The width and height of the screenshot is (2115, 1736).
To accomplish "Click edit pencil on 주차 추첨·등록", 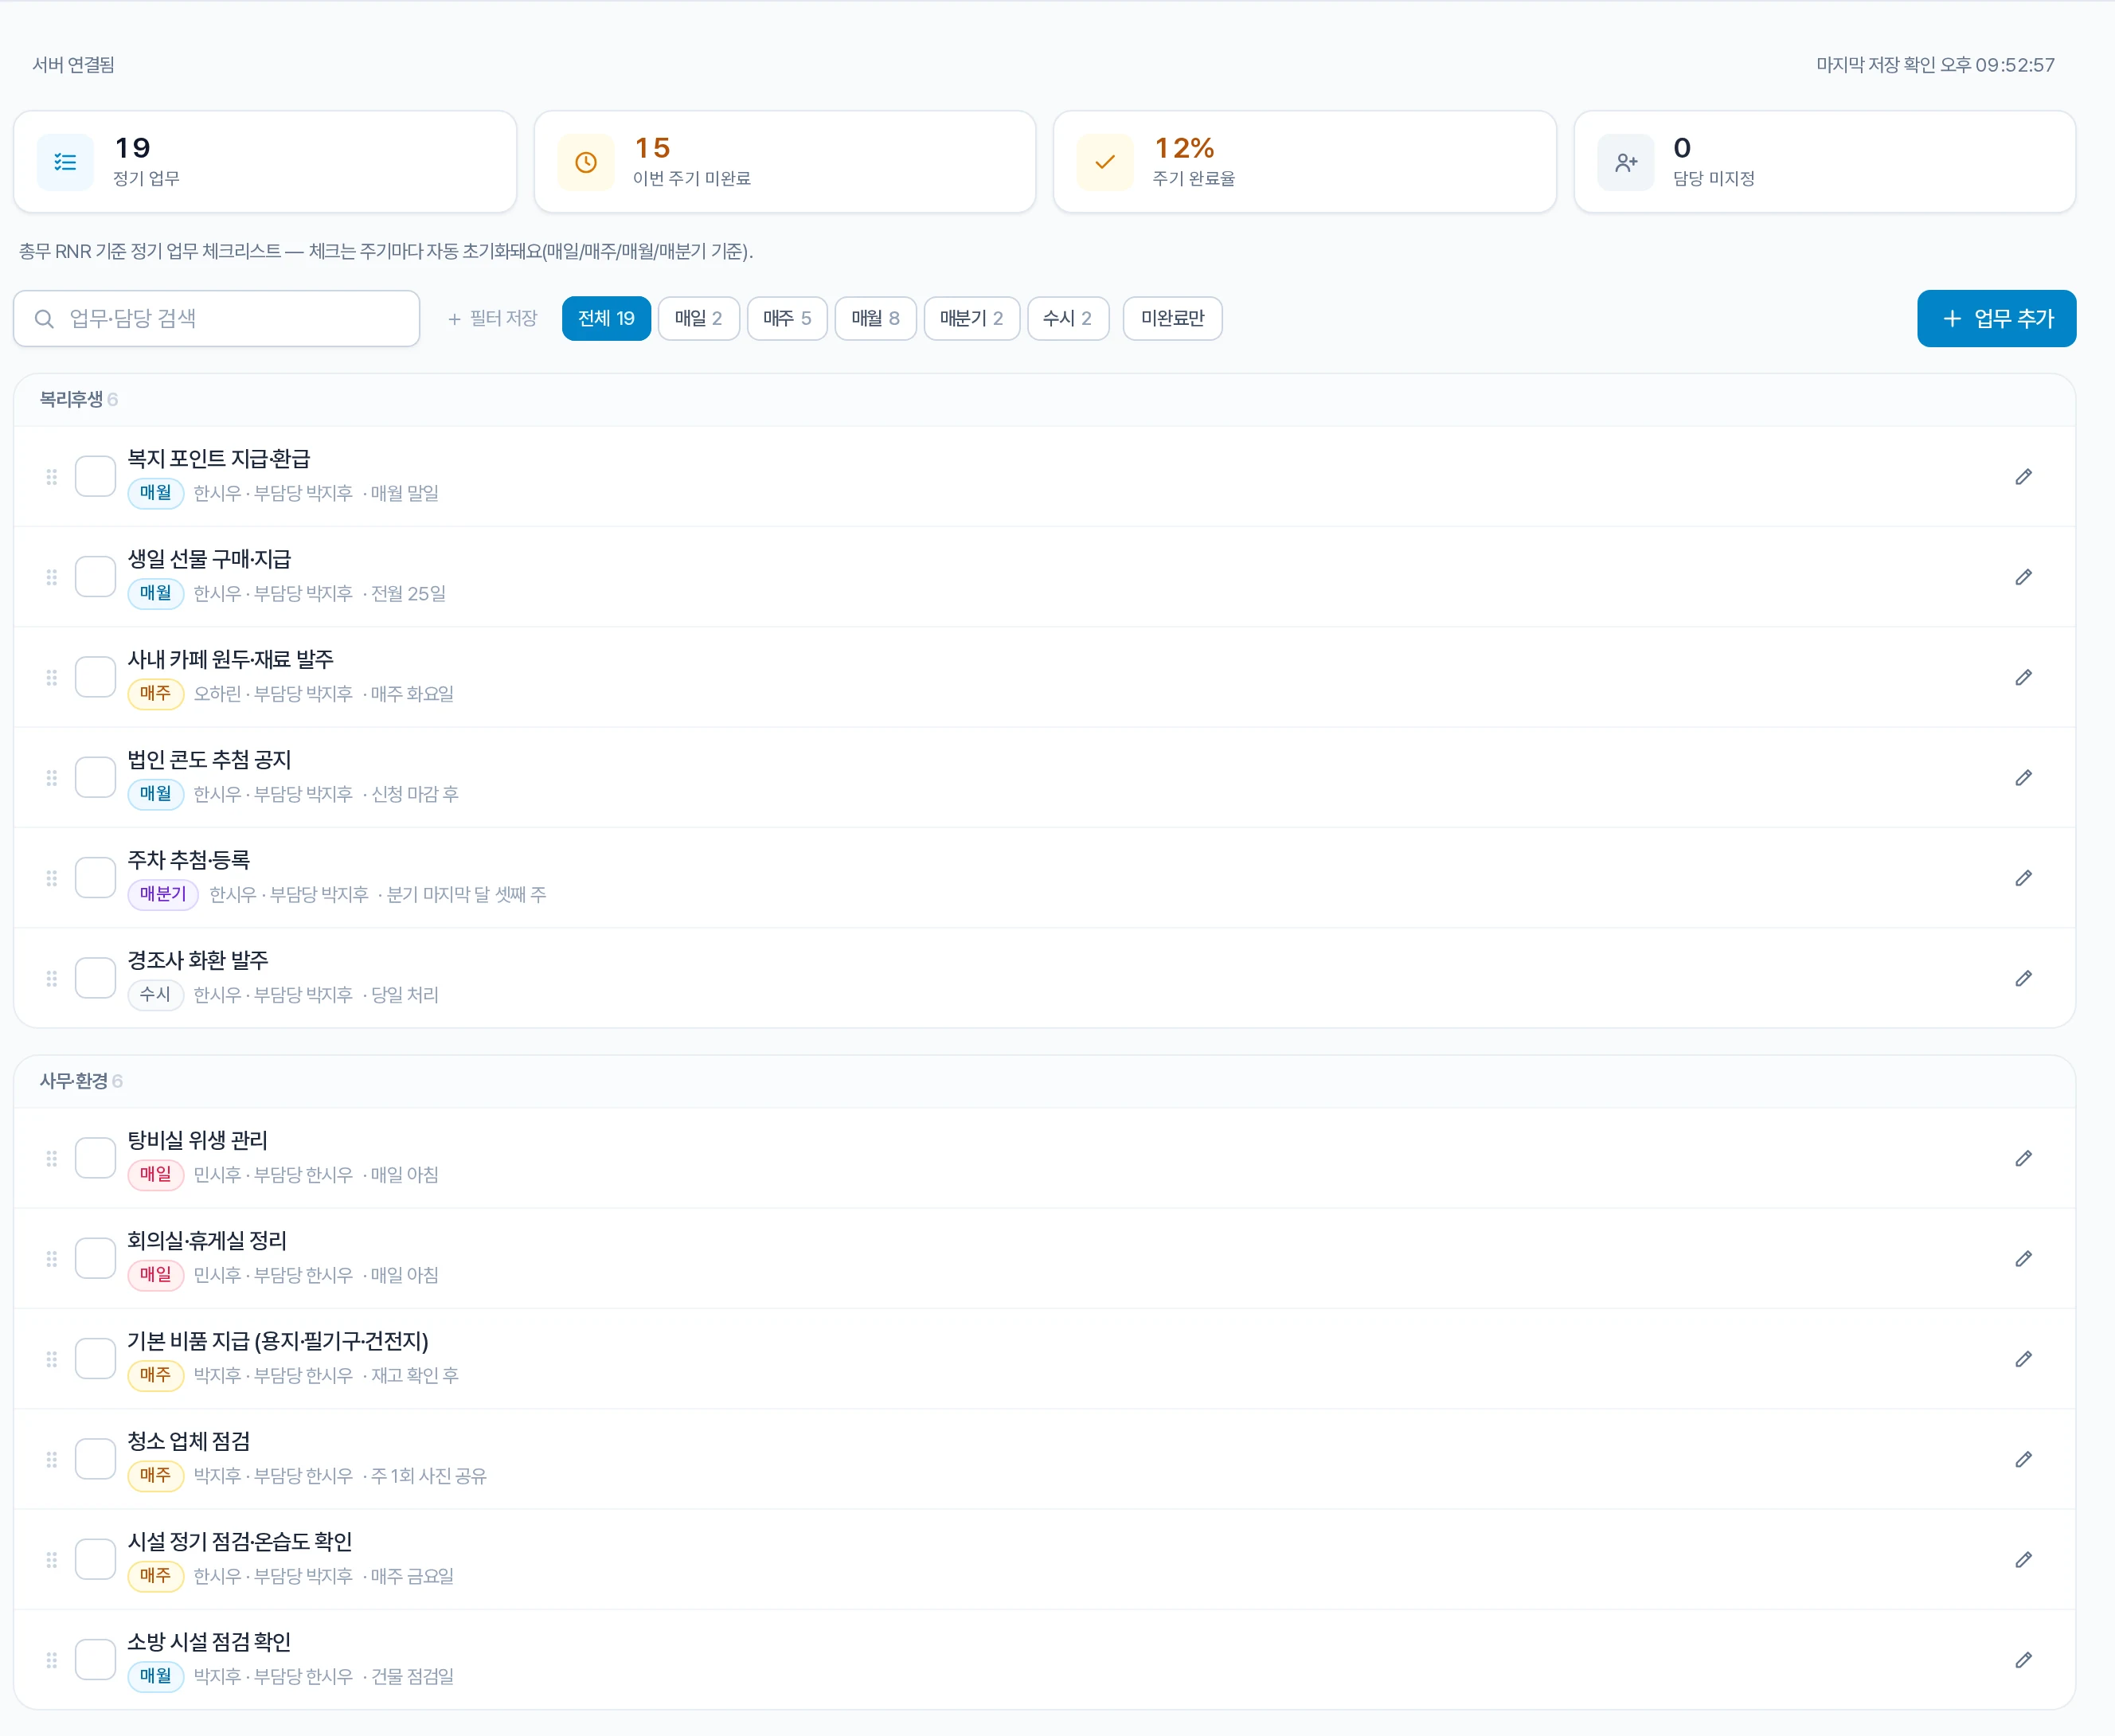I will [x=2023, y=878].
